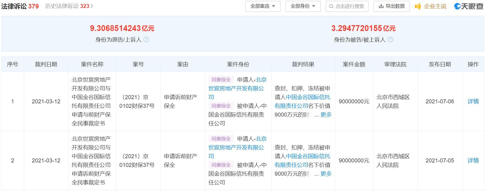Viewport: 486px width, 191px height.
Task: Select the 法律诉讼 379 tab
Action: 20,6
